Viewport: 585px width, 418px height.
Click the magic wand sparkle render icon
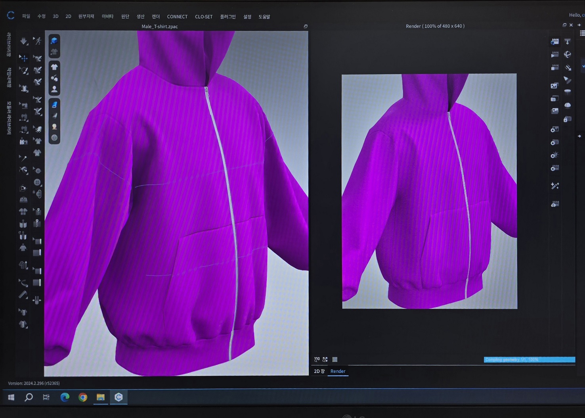pyautogui.click(x=555, y=186)
